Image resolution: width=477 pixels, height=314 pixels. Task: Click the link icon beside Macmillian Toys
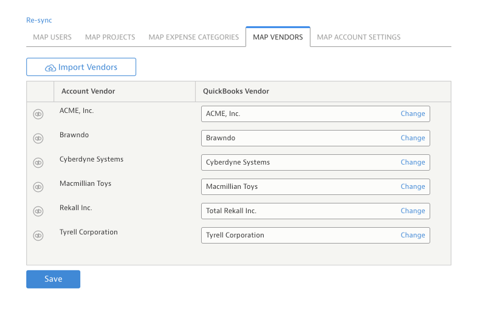[x=38, y=187]
